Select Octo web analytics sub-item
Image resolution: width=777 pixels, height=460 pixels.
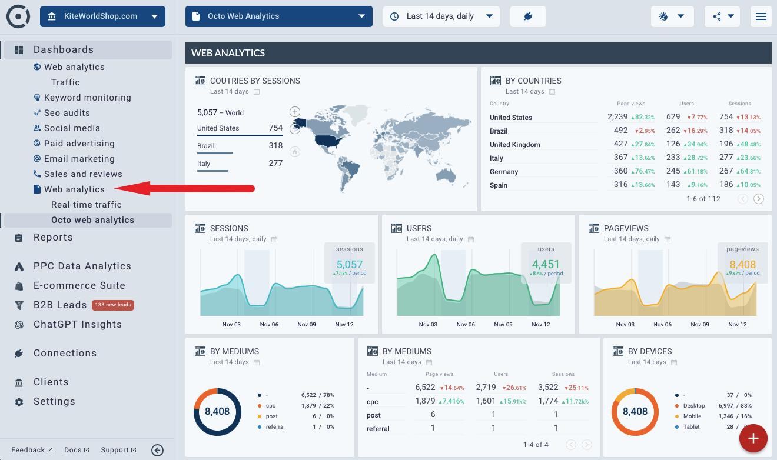pos(88,220)
